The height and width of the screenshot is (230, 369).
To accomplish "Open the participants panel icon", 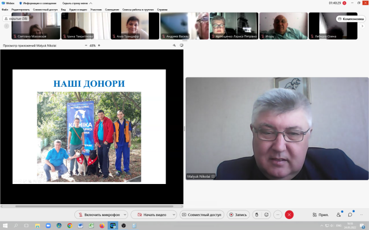I will click(338, 214).
